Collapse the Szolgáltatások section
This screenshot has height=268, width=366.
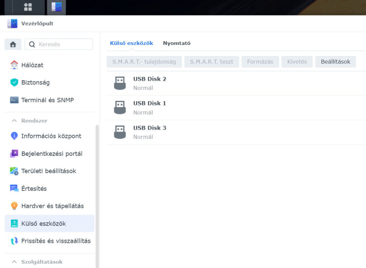click(14, 262)
